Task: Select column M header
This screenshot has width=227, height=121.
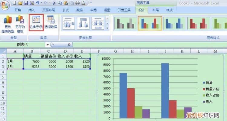Action: [x=215, y=51]
